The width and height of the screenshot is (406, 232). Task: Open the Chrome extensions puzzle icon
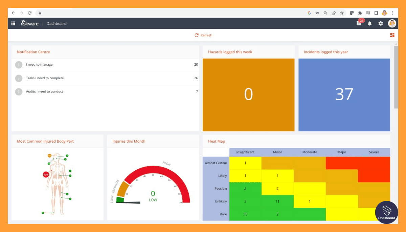pyautogui.click(x=360, y=13)
